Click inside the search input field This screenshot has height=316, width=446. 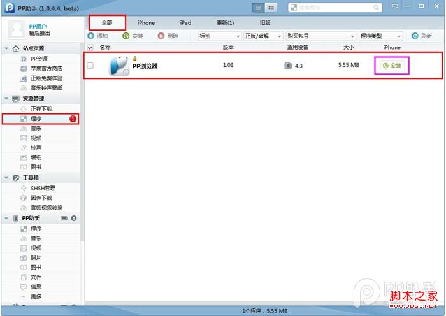click(x=334, y=8)
